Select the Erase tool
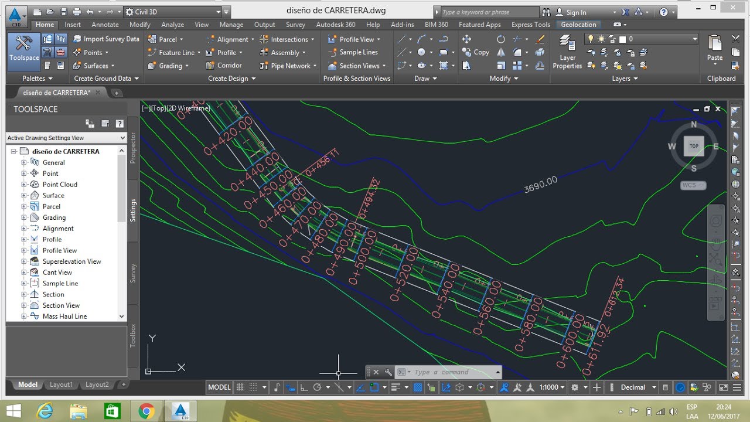750x422 pixels. (x=540, y=39)
